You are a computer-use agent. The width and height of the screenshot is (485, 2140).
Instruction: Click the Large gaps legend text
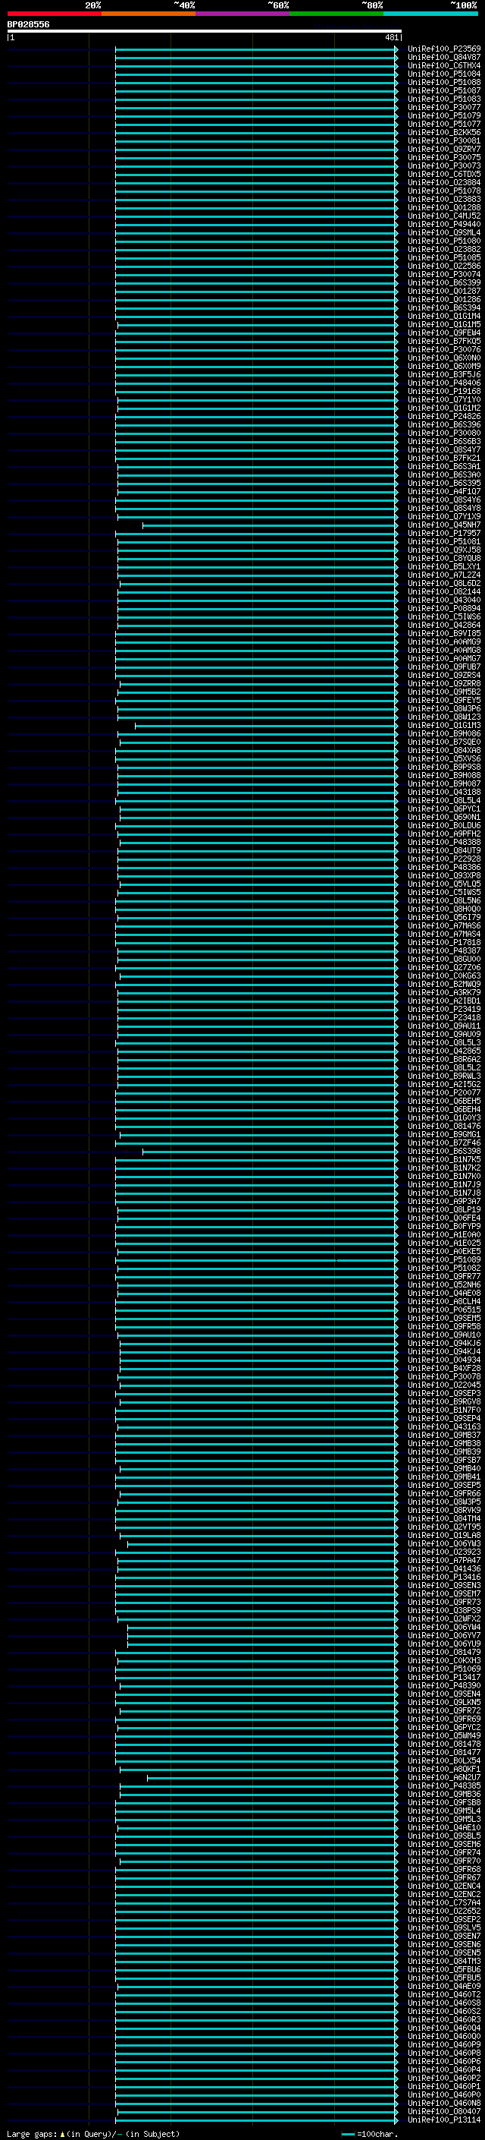[x=32, y=2134]
